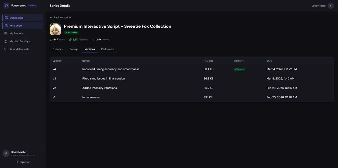Click creator@example.com email text
Screen dimensions: 338x168
(x=23, y=155)
